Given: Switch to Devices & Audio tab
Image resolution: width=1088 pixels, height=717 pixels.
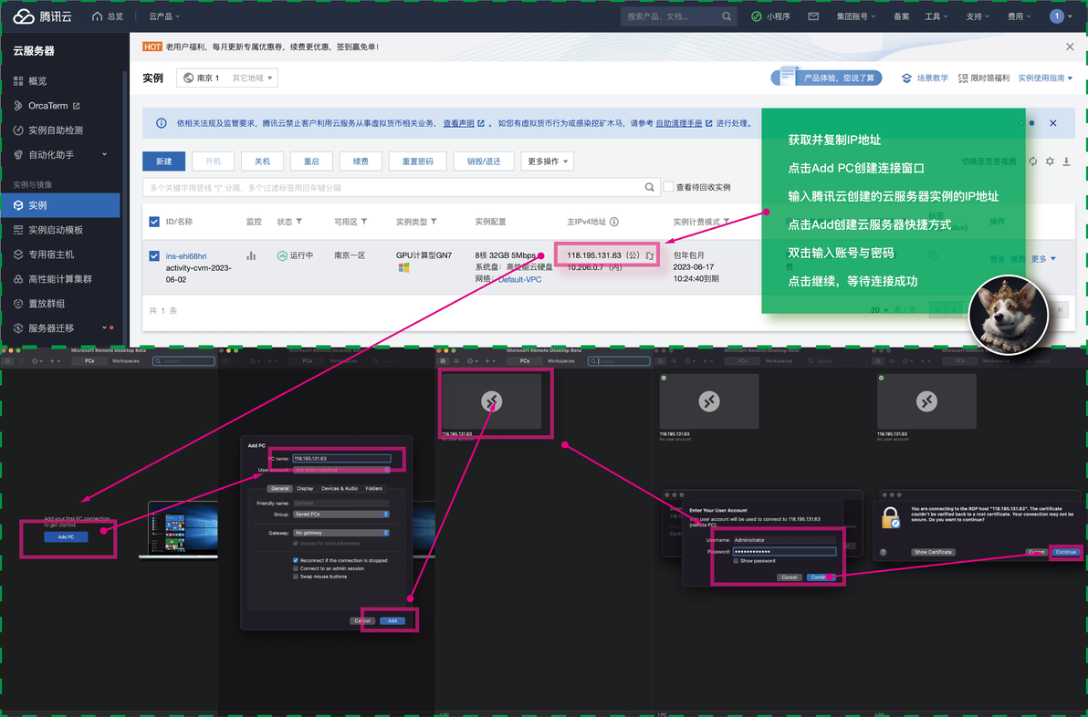Looking at the screenshot, I should click(x=340, y=488).
